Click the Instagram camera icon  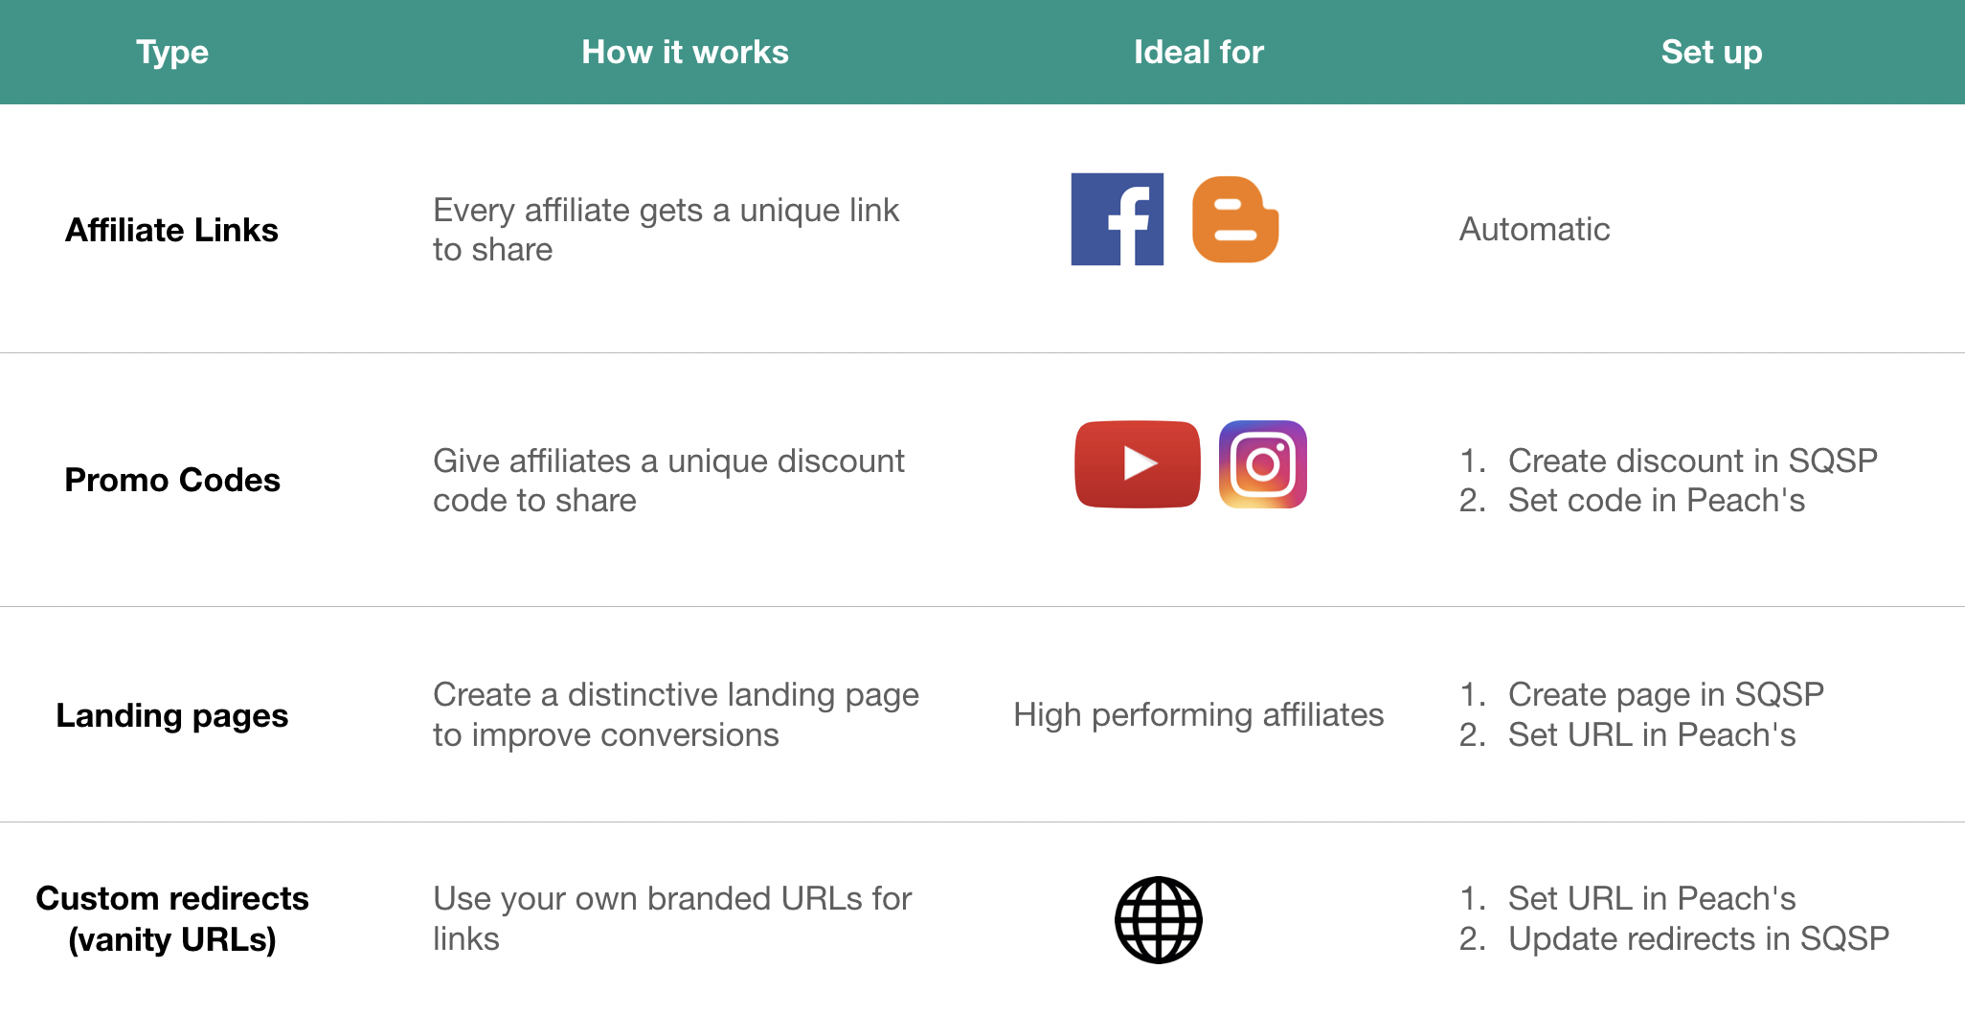(1262, 464)
